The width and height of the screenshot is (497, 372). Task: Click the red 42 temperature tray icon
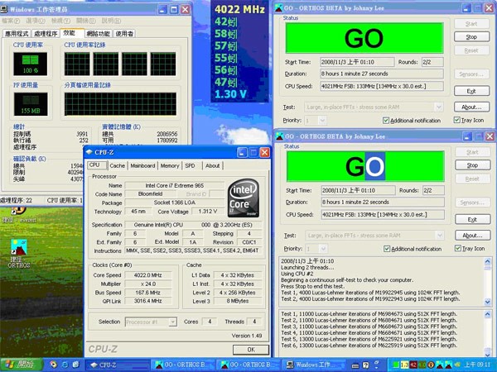coord(413,365)
